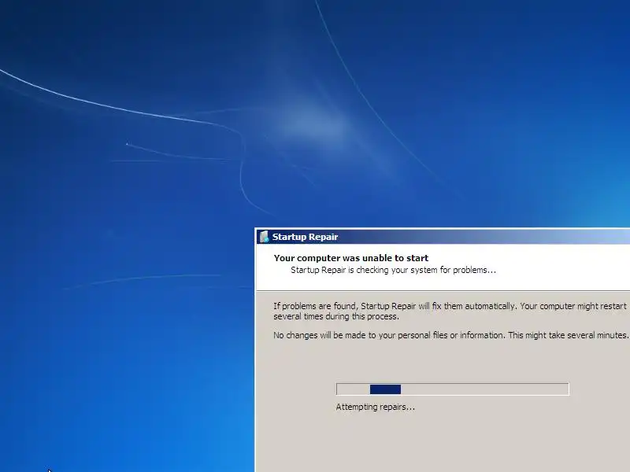The width and height of the screenshot is (630, 472).
Task: Click the Startup Repair window title text
Action: click(x=305, y=237)
